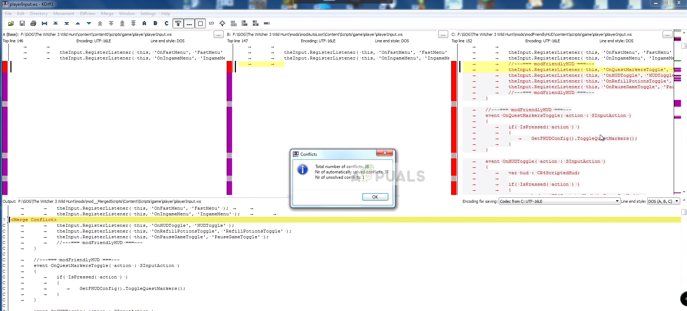Screen dimensions: 687x311
Task: Go to previous unsolved conflict (triple up arrow)
Action: (x=122, y=23)
